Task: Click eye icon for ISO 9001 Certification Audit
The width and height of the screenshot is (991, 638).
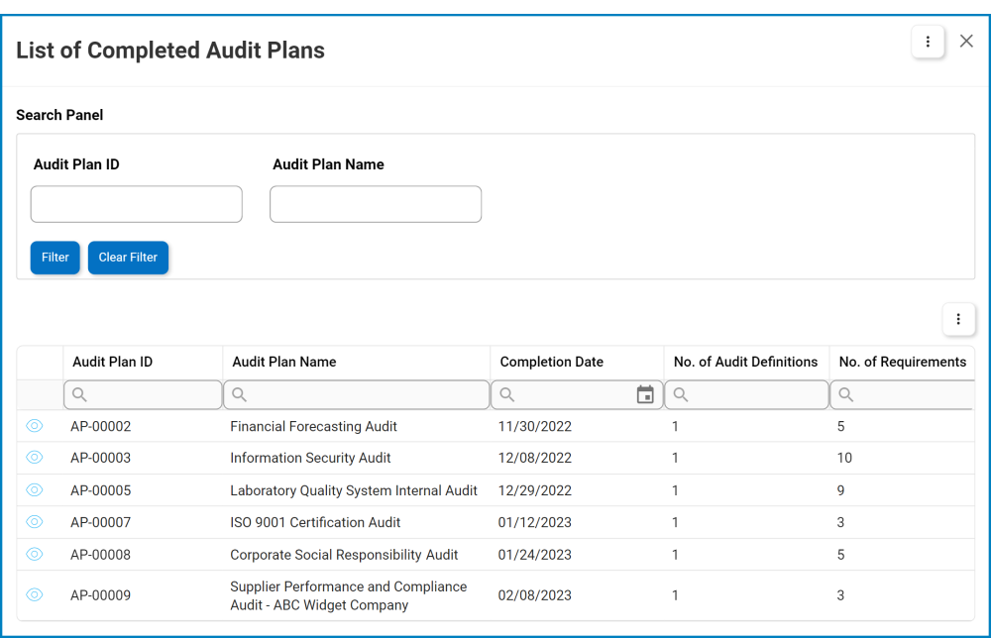Action: (35, 522)
